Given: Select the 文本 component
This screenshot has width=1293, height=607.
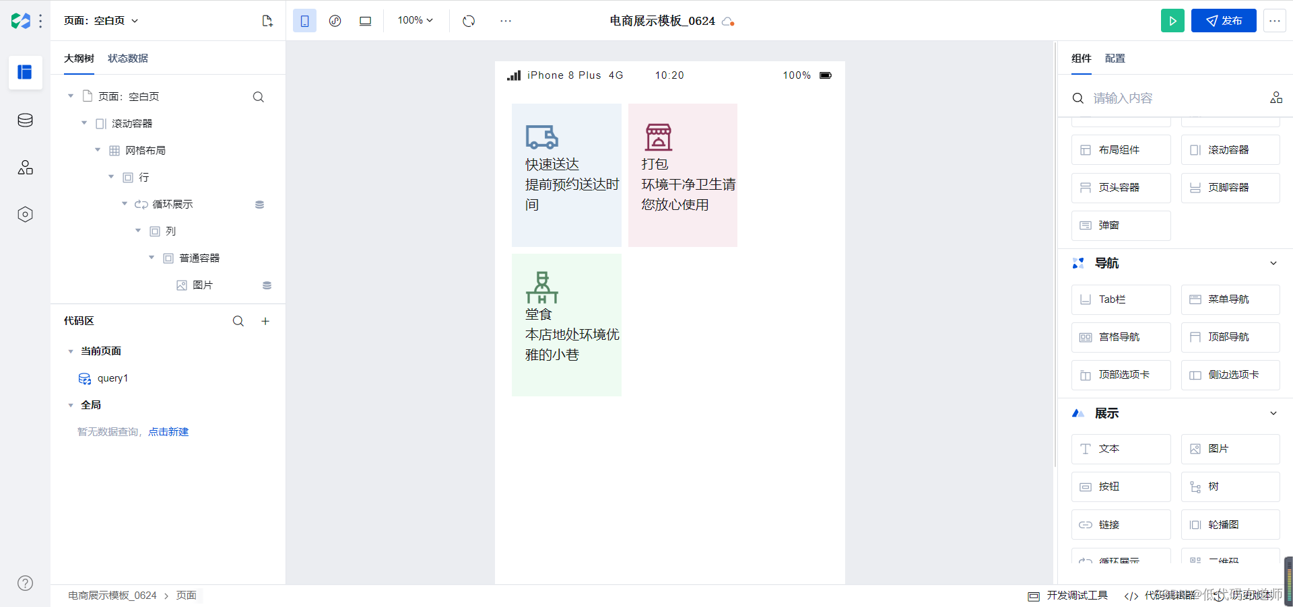Looking at the screenshot, I should [x=1121, y=449].
